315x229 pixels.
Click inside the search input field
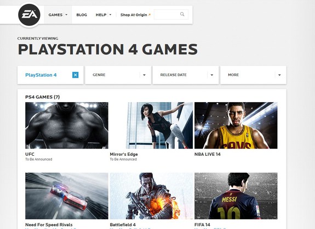click(x=171, y=14)
